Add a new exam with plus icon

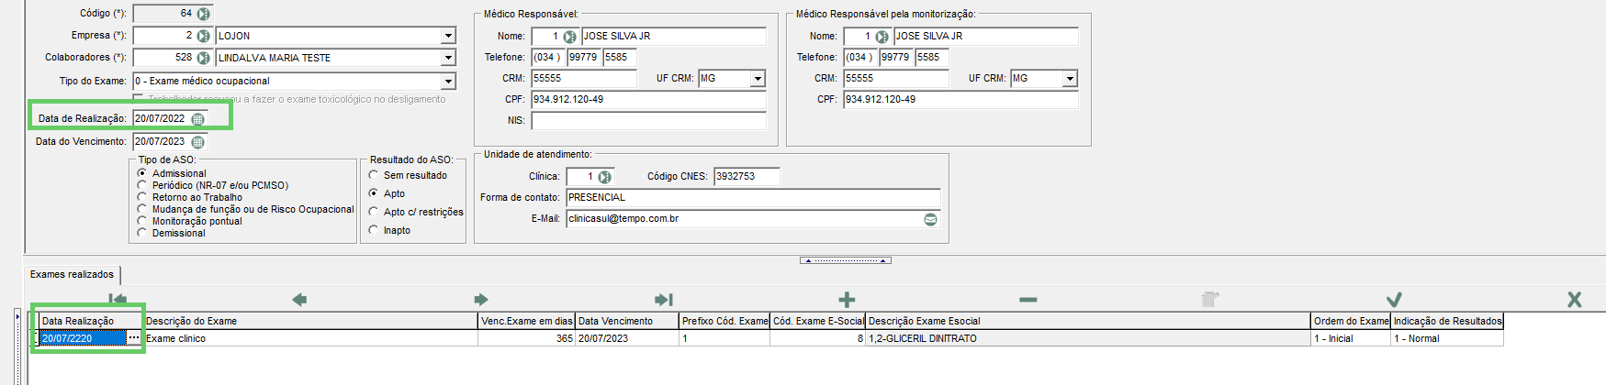point(847,300)
